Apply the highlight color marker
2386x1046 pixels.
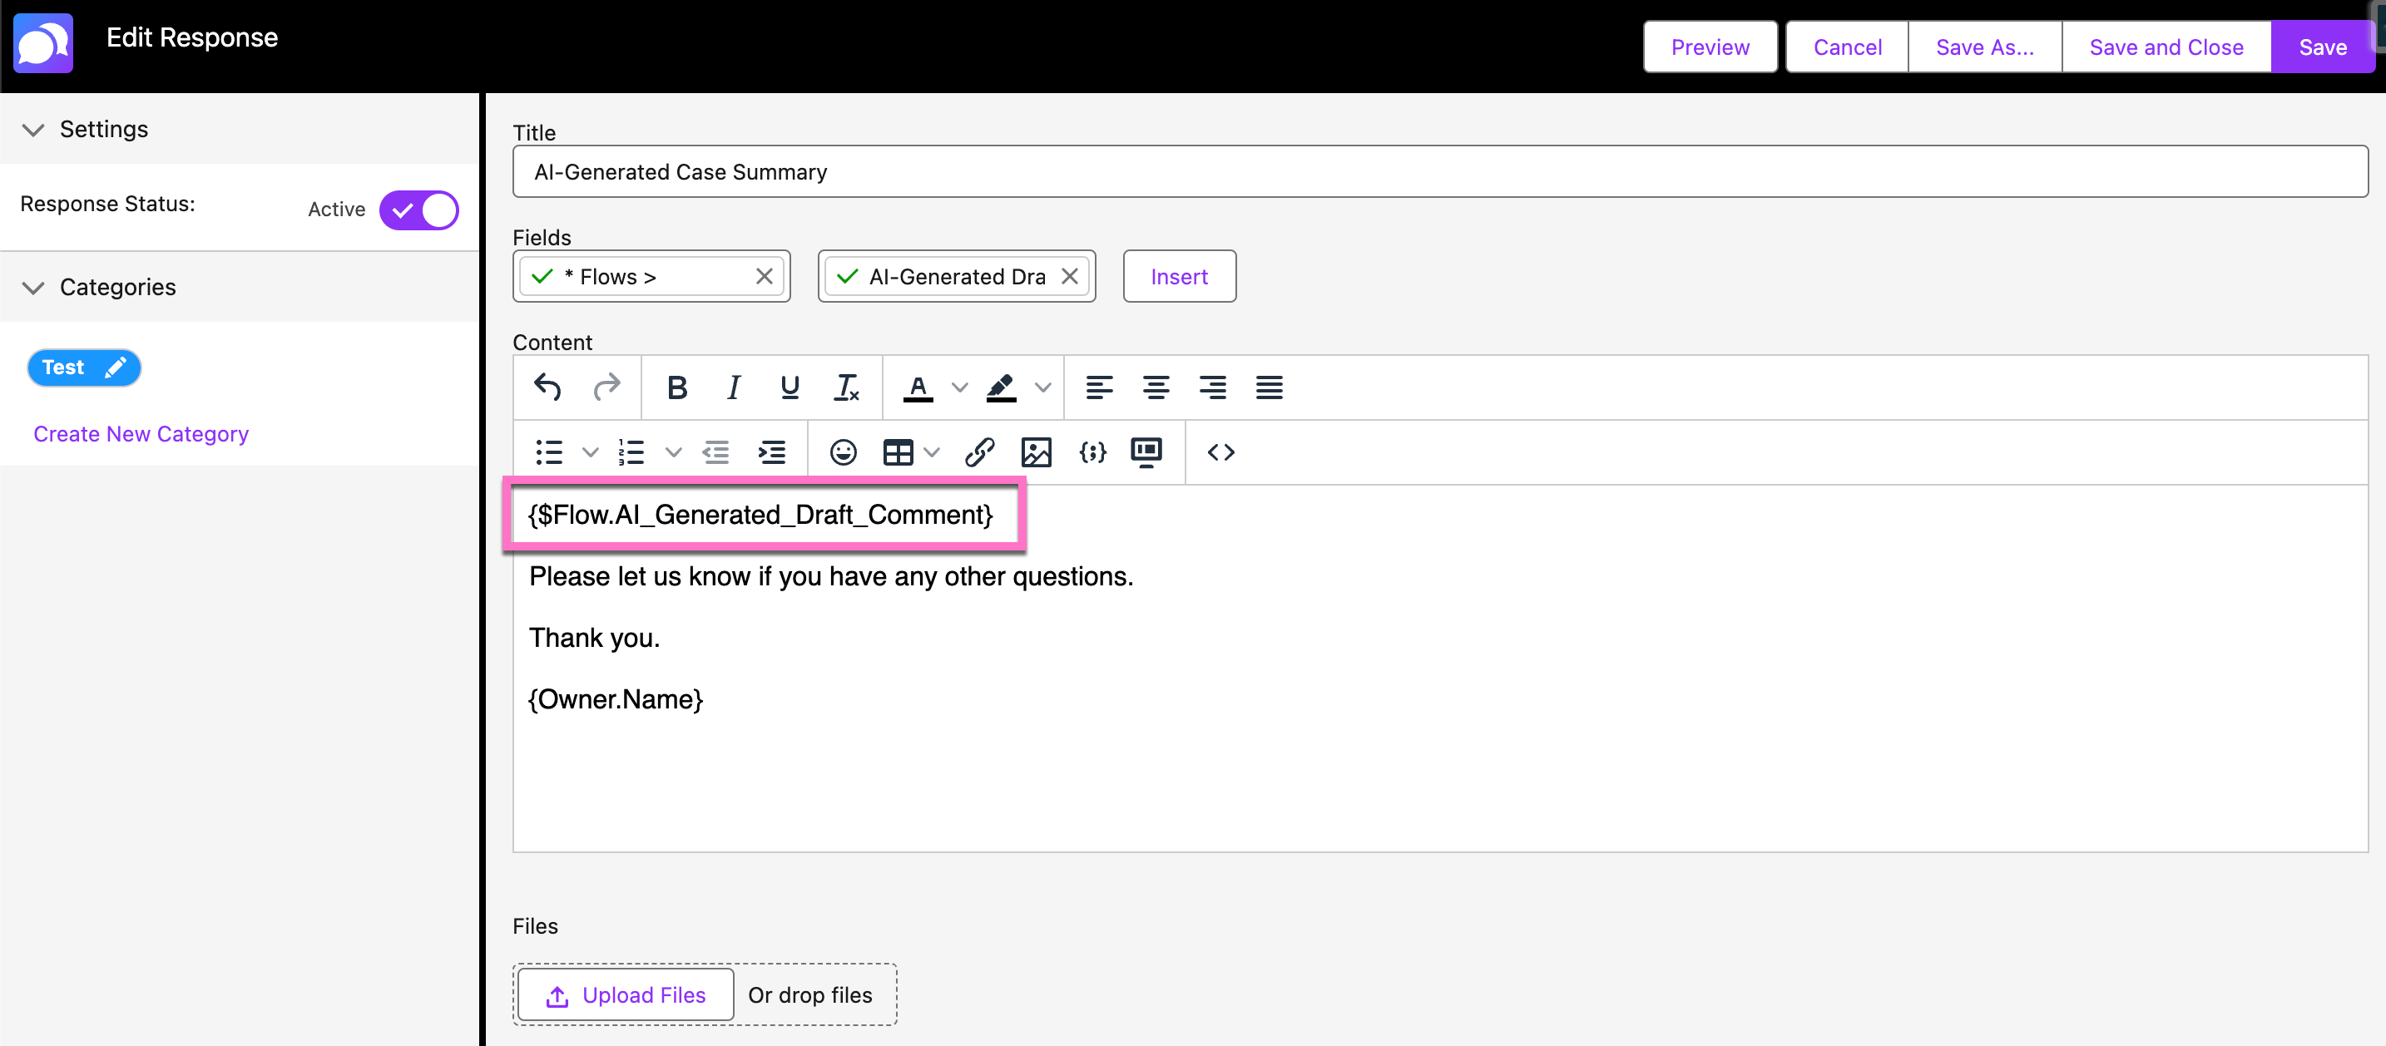[x=1002, y=387]
